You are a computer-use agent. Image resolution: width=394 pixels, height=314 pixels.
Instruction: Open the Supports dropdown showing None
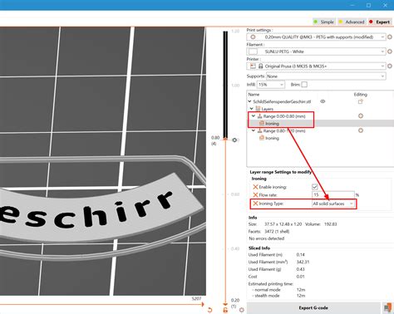point(326,76)
